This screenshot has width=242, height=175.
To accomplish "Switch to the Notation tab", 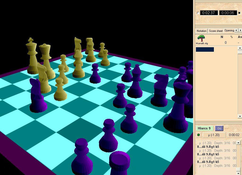I will point(201,31).
